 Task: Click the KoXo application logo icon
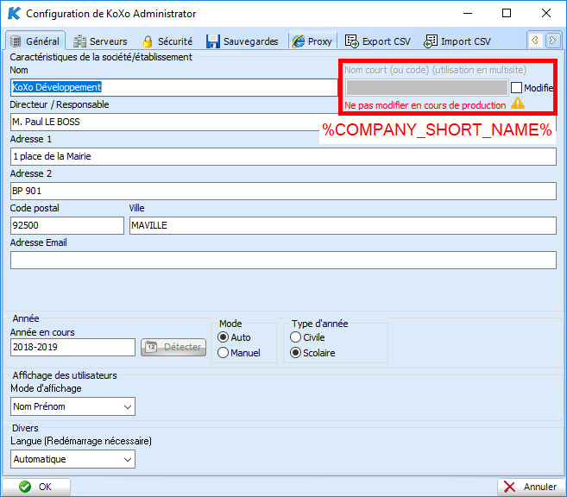click(x=14, y=13)
